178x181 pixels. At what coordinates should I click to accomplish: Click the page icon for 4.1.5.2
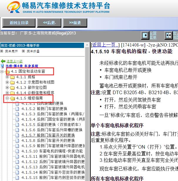click(17, 109)
